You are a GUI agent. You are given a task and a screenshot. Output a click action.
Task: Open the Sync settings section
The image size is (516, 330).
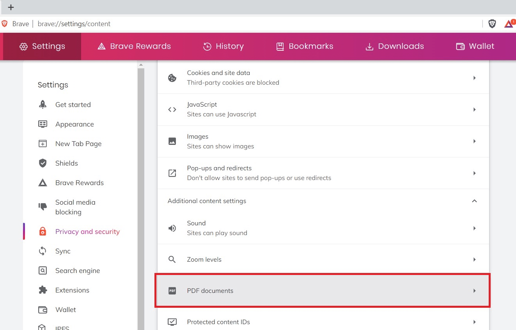[x=62, y=251]
